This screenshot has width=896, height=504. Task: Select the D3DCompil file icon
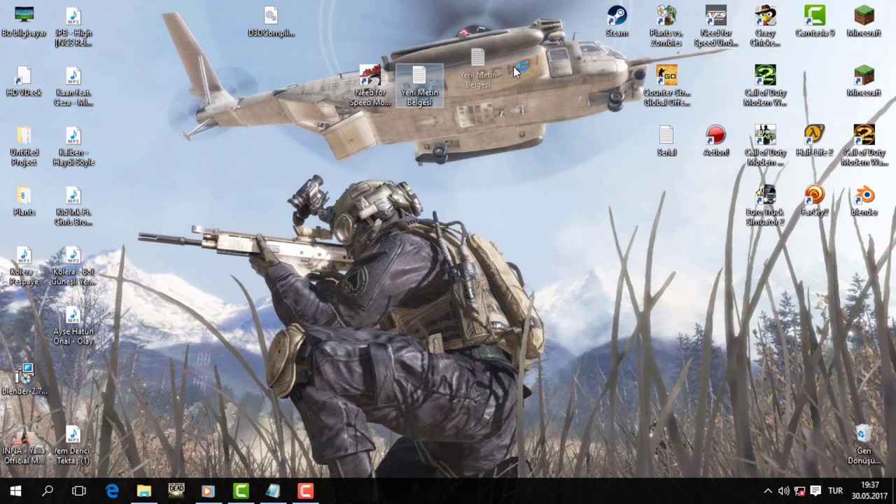(x=271, y=22)
